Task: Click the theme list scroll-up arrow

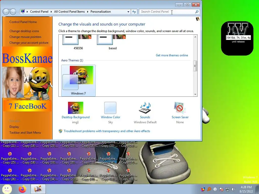Action: click(x=195, y=37)
